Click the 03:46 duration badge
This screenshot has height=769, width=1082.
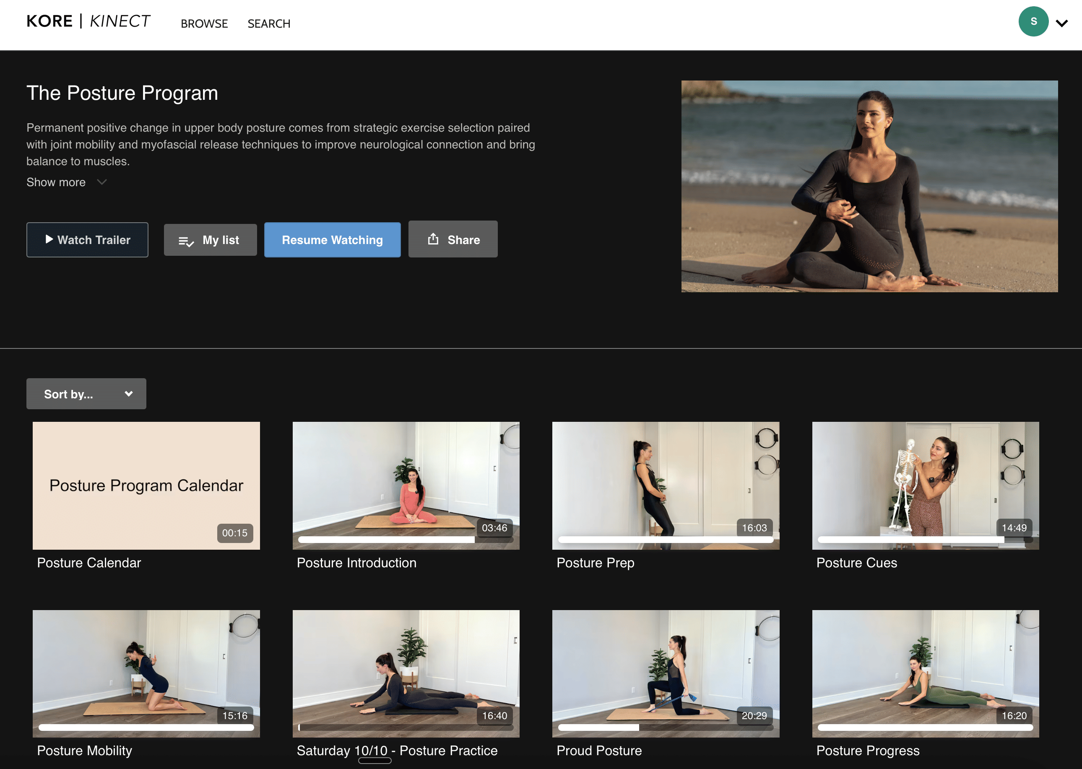click(494, 527)
